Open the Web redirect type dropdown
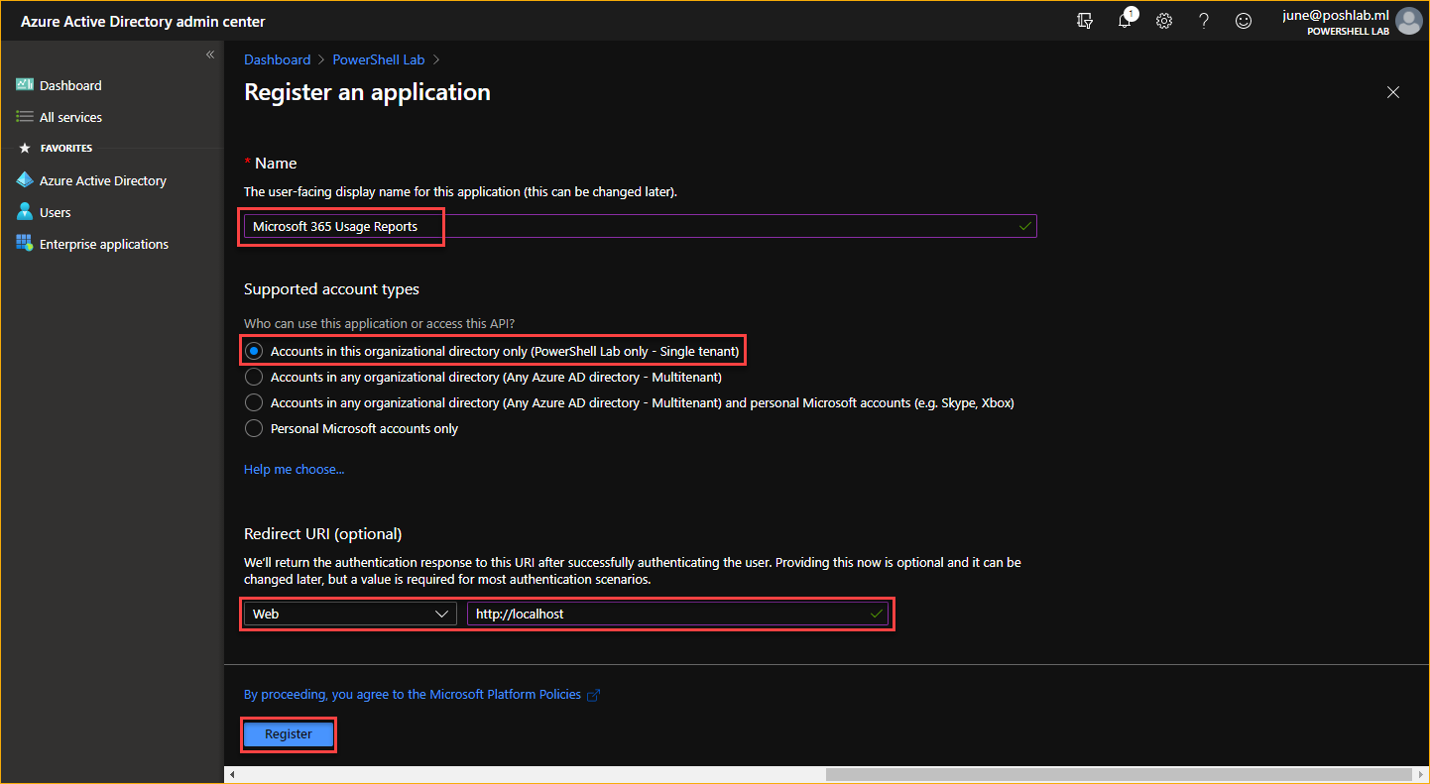The width and height of the screenshot is (1430, 784). pos(350,614)
